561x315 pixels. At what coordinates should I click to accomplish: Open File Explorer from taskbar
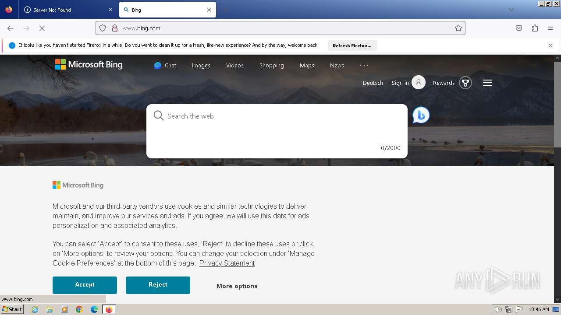pyautogui.click(x=50, y=309)
